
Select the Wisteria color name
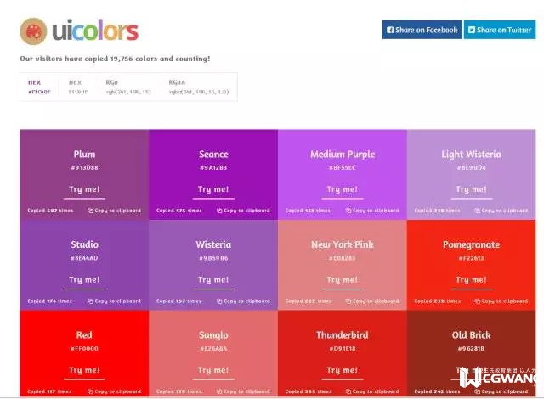coord(213,244)
